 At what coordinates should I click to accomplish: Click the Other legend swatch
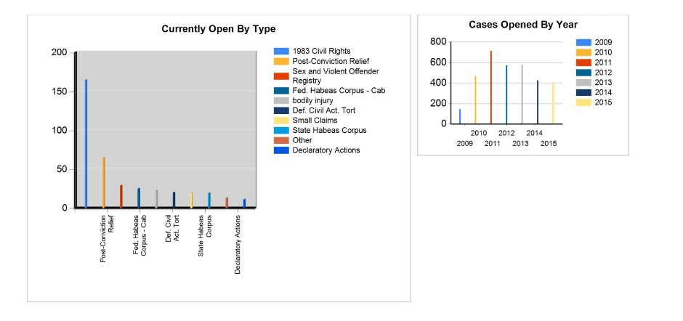tap(281, 140)
